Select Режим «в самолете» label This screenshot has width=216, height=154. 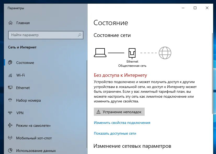[x=33, y=125]
